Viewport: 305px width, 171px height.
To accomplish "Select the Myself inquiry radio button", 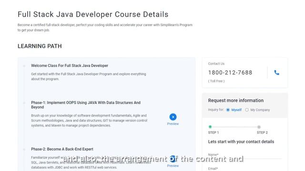I will [x=228, y=110].
